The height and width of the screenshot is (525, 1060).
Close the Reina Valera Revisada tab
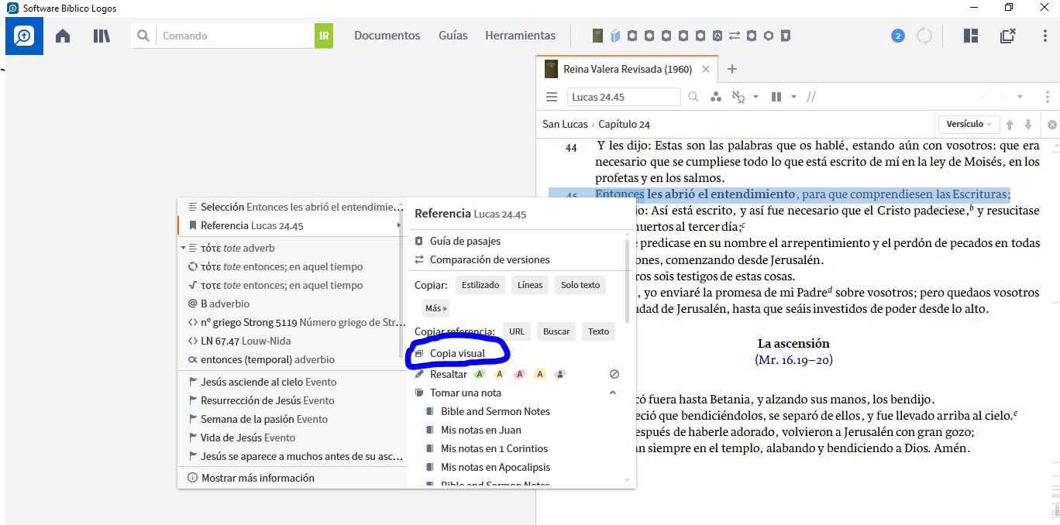(706, 69)
